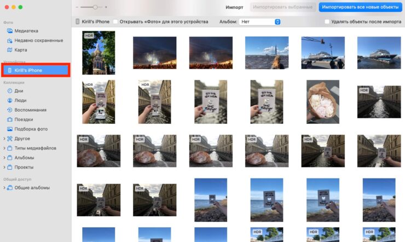Open Медиатека library in sidebar
The image size is (405, 242).
tap(26, 32)
